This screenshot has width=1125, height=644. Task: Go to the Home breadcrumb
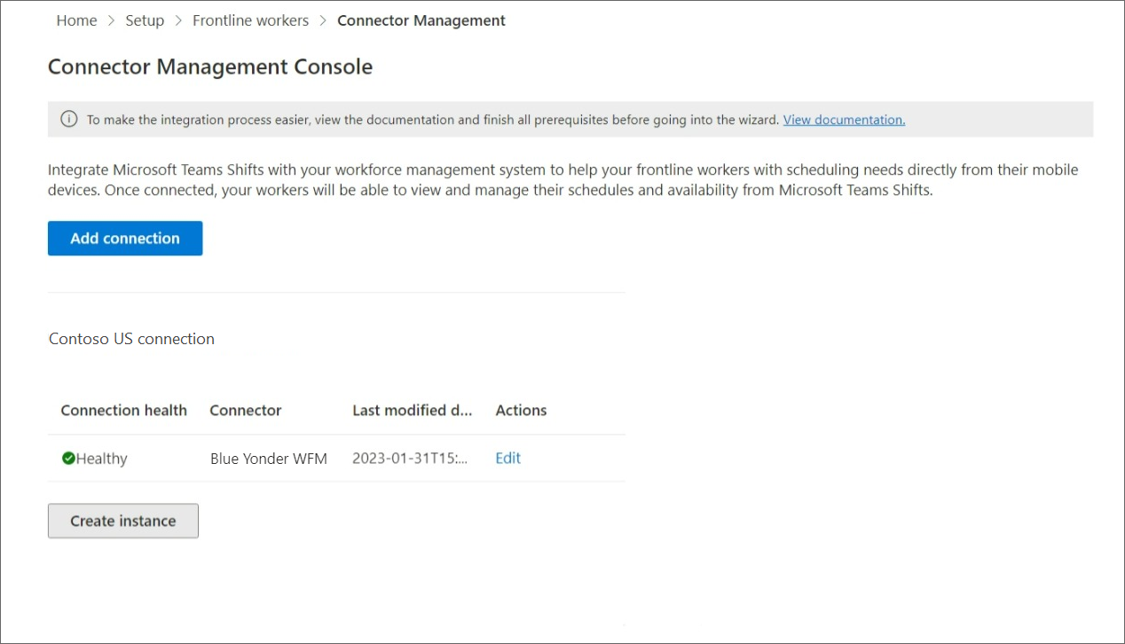tap(76, 20)
